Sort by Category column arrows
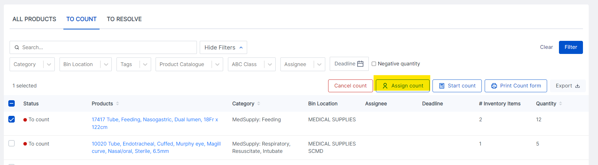 [x=259, y=103]
